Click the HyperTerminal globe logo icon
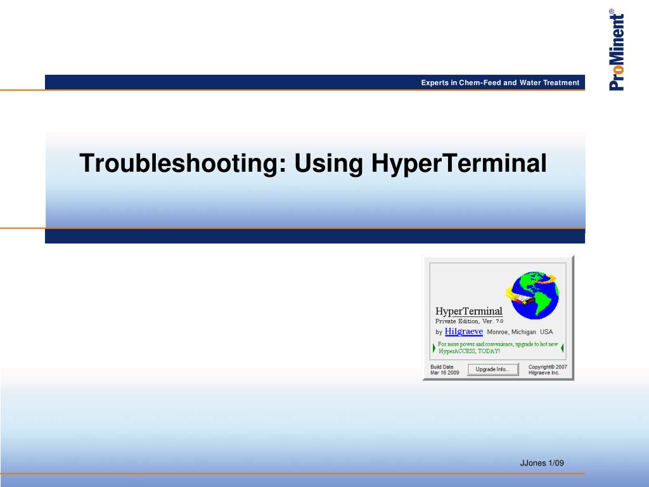Viewport: 649px width, 487px height. point(535,295)
